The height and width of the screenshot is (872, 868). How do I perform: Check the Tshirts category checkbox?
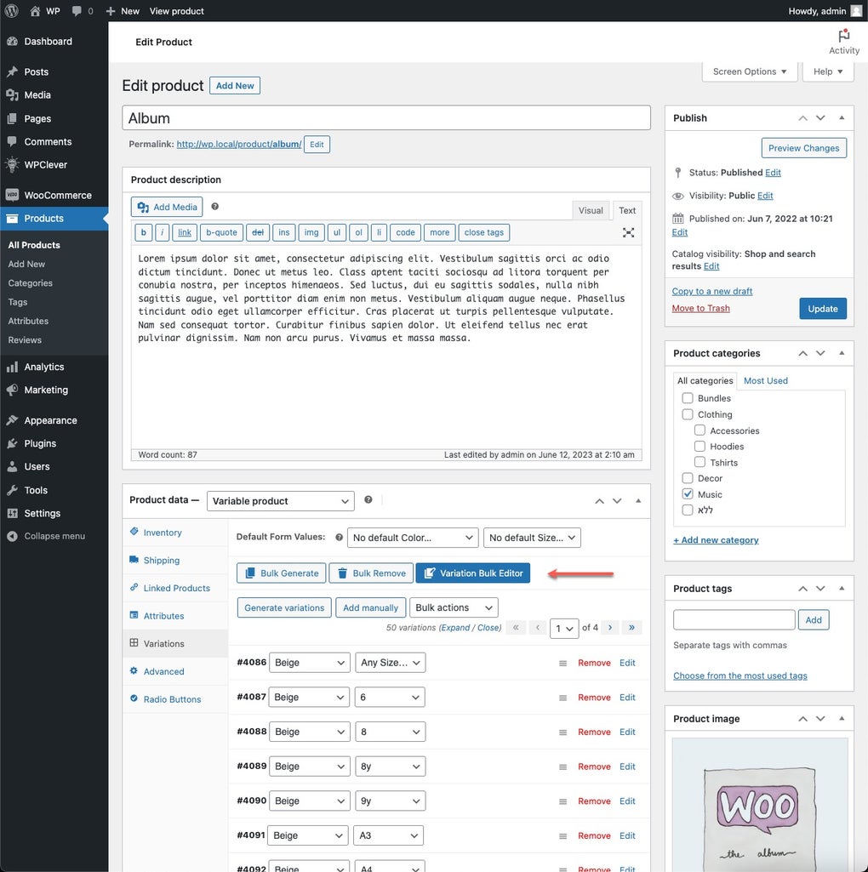click(699, 462)
